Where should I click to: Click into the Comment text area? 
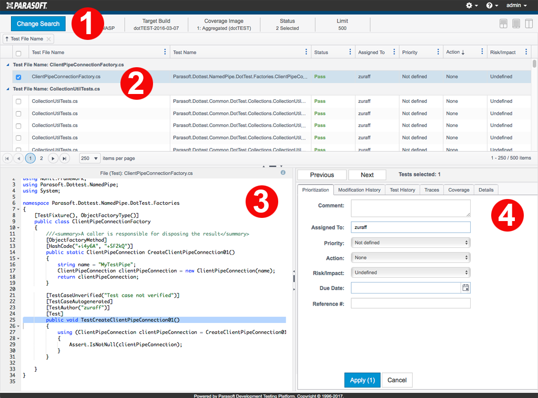(x=411, y=208)
